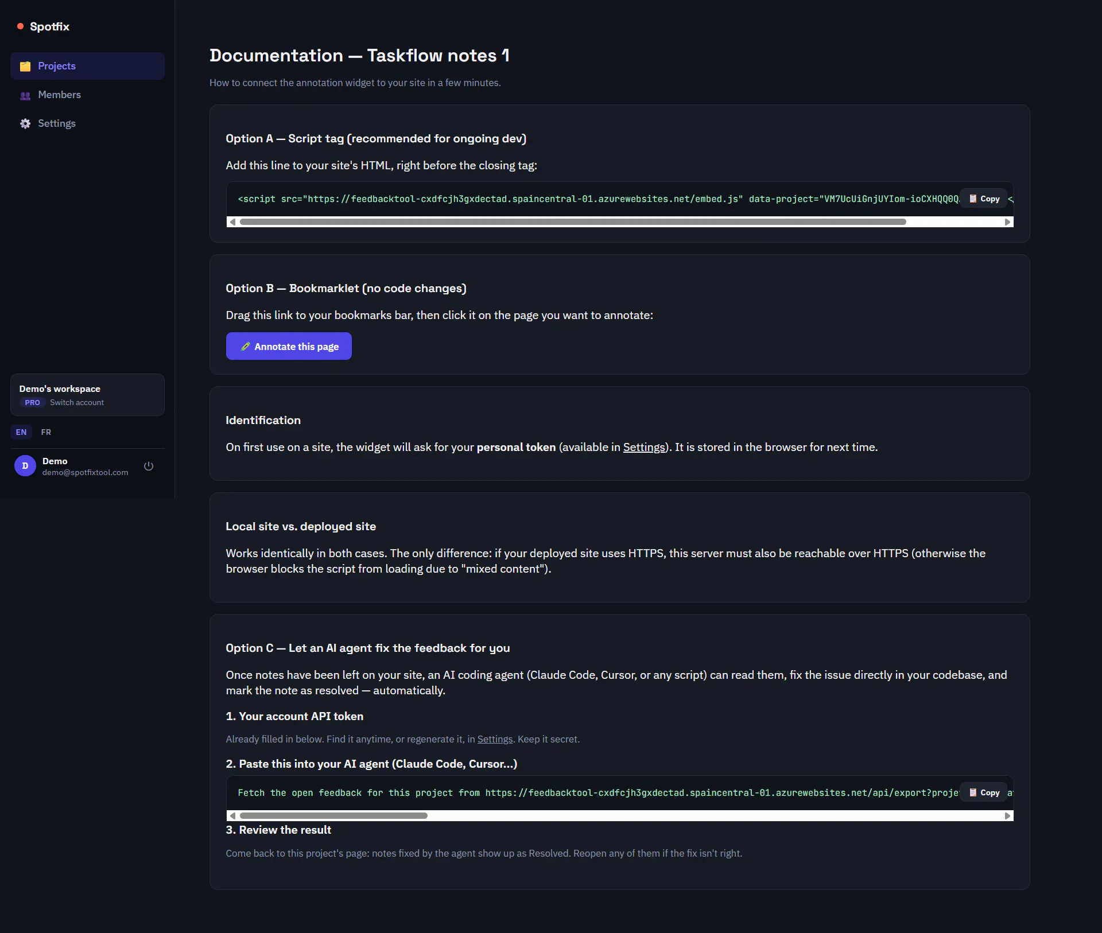Click the Settings gear icon
This screenshot has width=1102, height=933.
pyautogui.click(x=25, y=124)
